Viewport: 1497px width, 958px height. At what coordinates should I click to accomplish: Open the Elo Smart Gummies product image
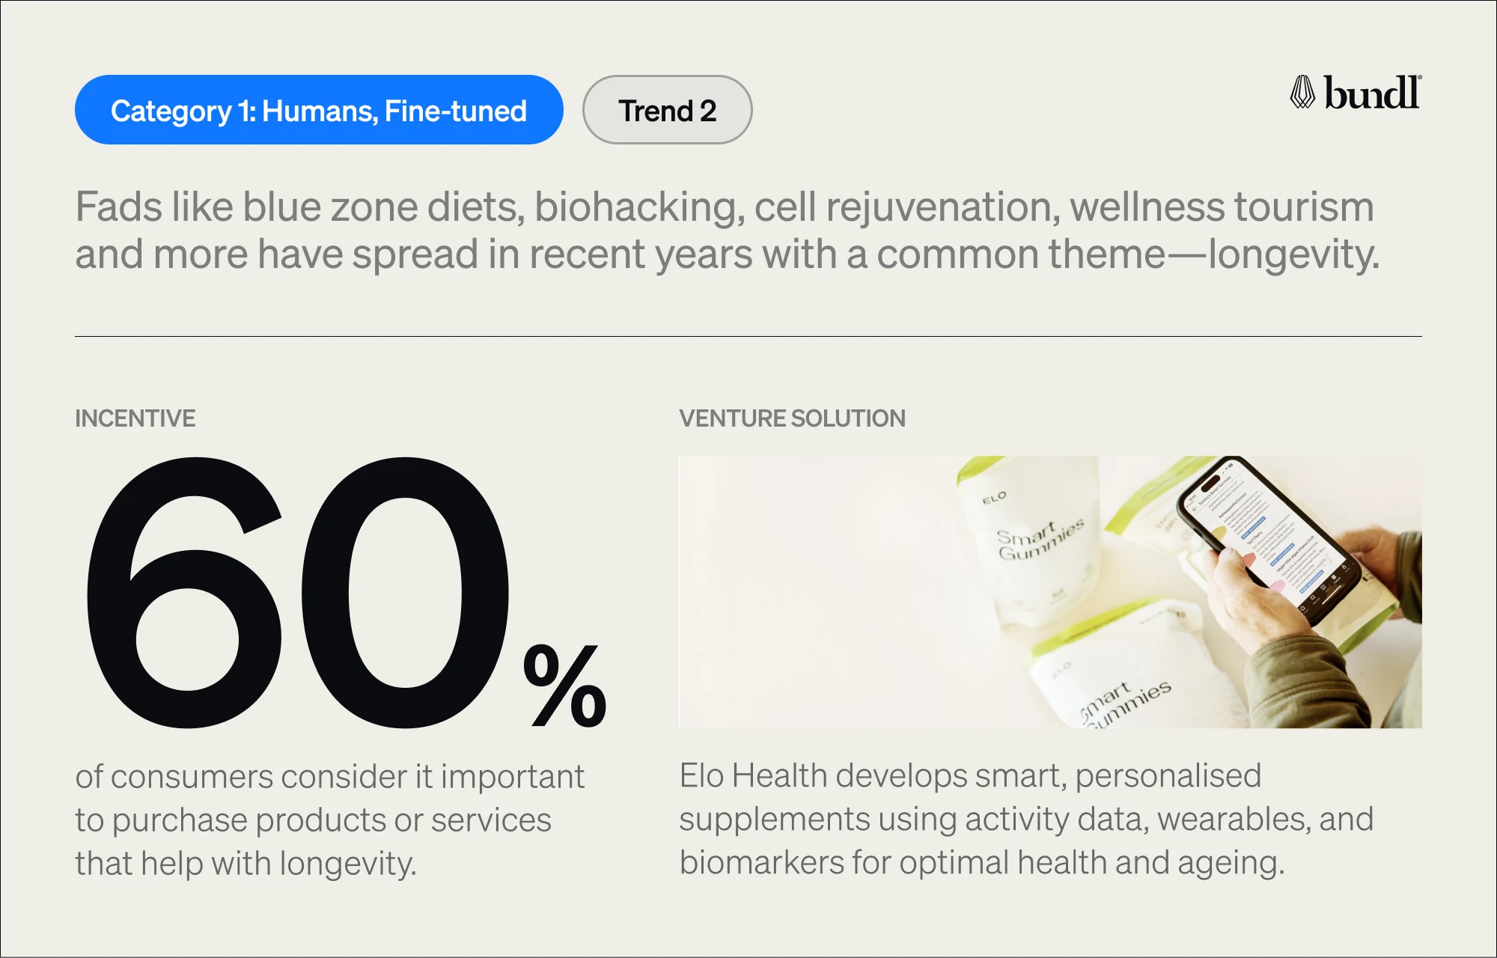(x=1050, y=592)
